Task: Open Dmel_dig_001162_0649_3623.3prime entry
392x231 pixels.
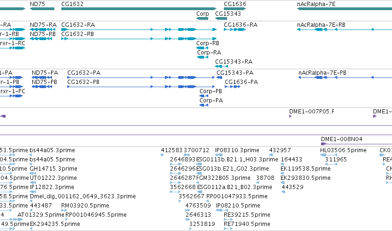Action: point(83,196)
